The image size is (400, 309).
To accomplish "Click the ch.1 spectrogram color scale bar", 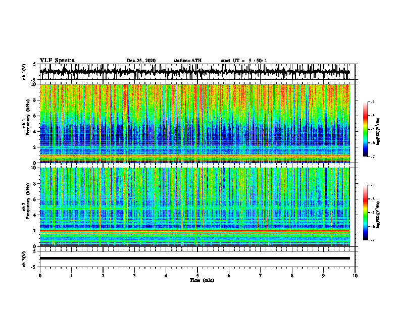I will 366,129.
